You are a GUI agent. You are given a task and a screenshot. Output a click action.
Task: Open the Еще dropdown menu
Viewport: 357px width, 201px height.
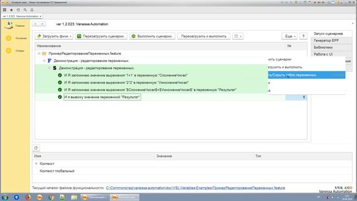(x=290, y=36)
